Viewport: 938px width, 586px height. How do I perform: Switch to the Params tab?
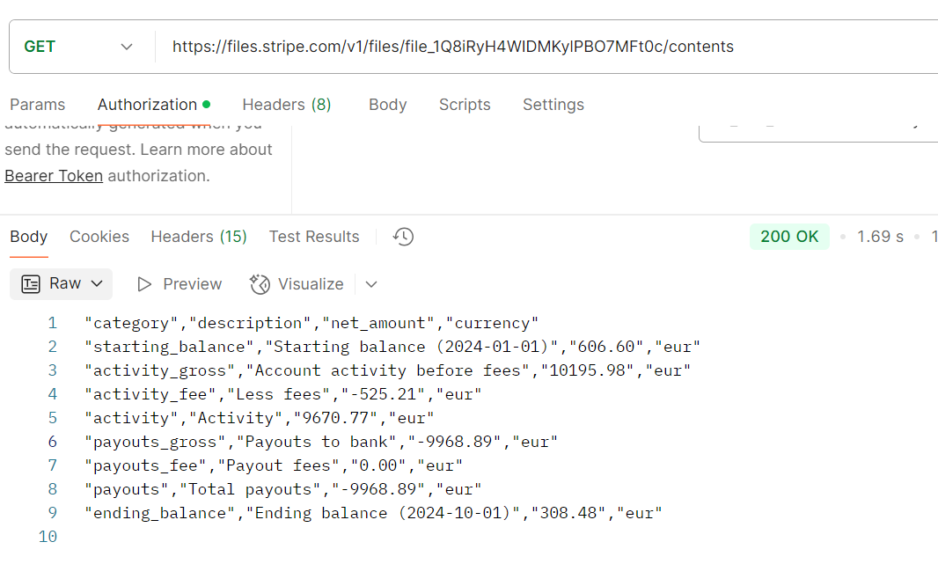pos(37,105)
